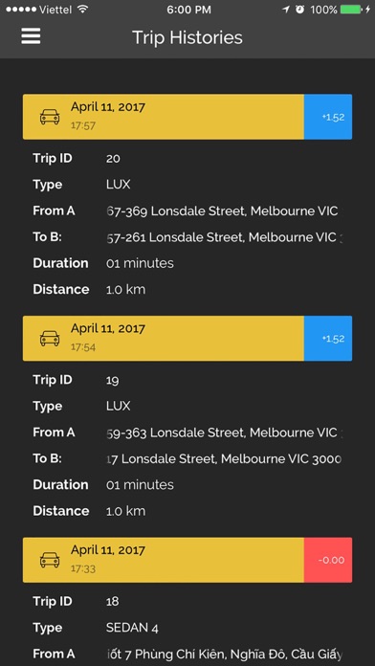Tap the car icon on the 17:57 trip
Viewport: 375px width, 666px height.
pos(50,117)
